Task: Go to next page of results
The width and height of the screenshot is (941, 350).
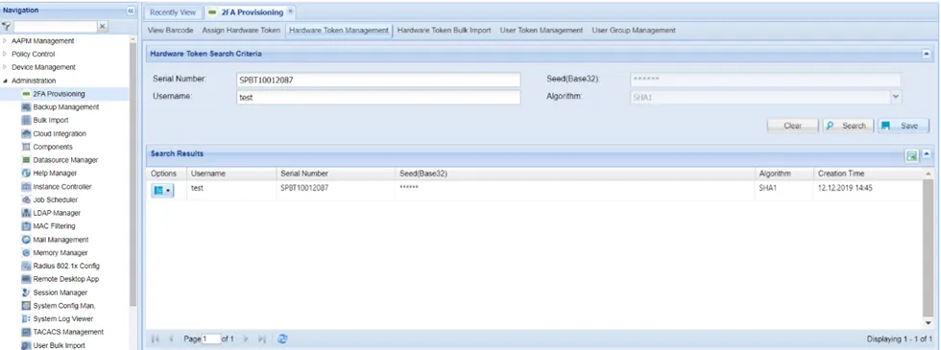Action: pos(246,339)
